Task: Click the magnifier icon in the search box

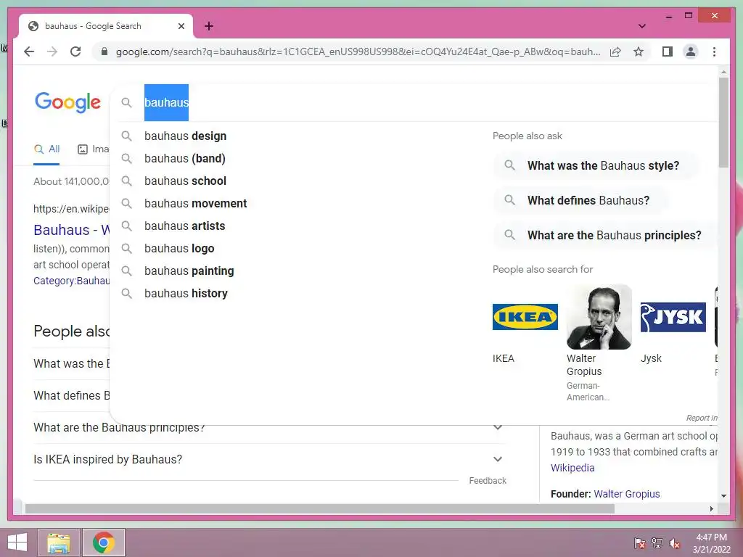Action: point(126,102)
